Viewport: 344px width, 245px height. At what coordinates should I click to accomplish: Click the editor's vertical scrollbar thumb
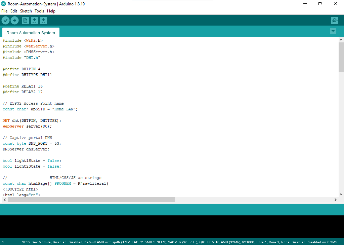(341, 57)
